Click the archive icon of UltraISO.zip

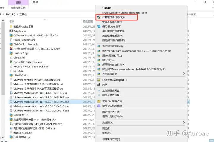pos(11,75)
